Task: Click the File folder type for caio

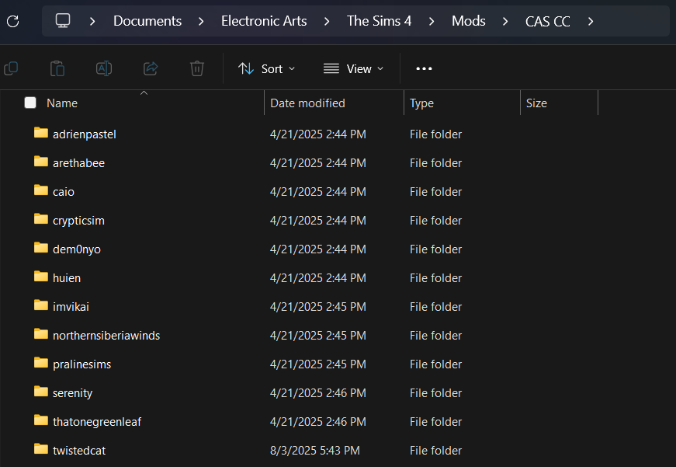Action: pyautogui.click(x=435, y=192)
